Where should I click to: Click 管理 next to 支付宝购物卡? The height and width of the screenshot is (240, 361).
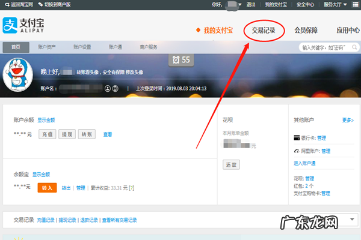click(x=326, y=193)
